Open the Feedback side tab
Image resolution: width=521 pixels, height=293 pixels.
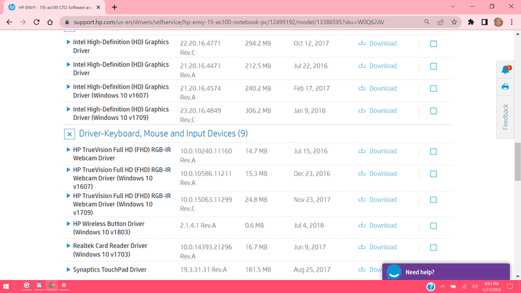tap(505, 117)
